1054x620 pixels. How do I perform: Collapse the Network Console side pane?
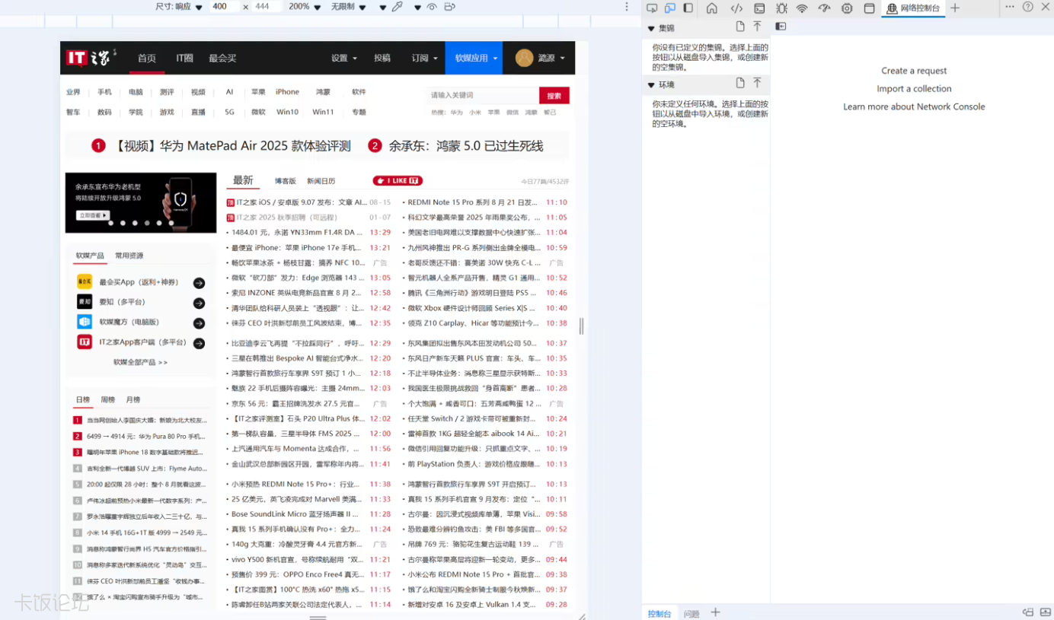[x=781, y=27]
